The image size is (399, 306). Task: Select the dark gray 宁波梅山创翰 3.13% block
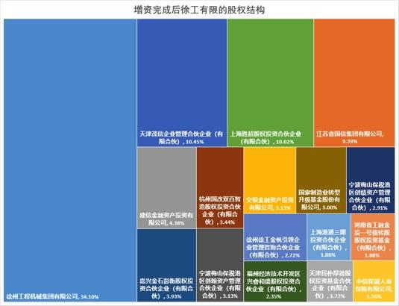pos(220,265)
